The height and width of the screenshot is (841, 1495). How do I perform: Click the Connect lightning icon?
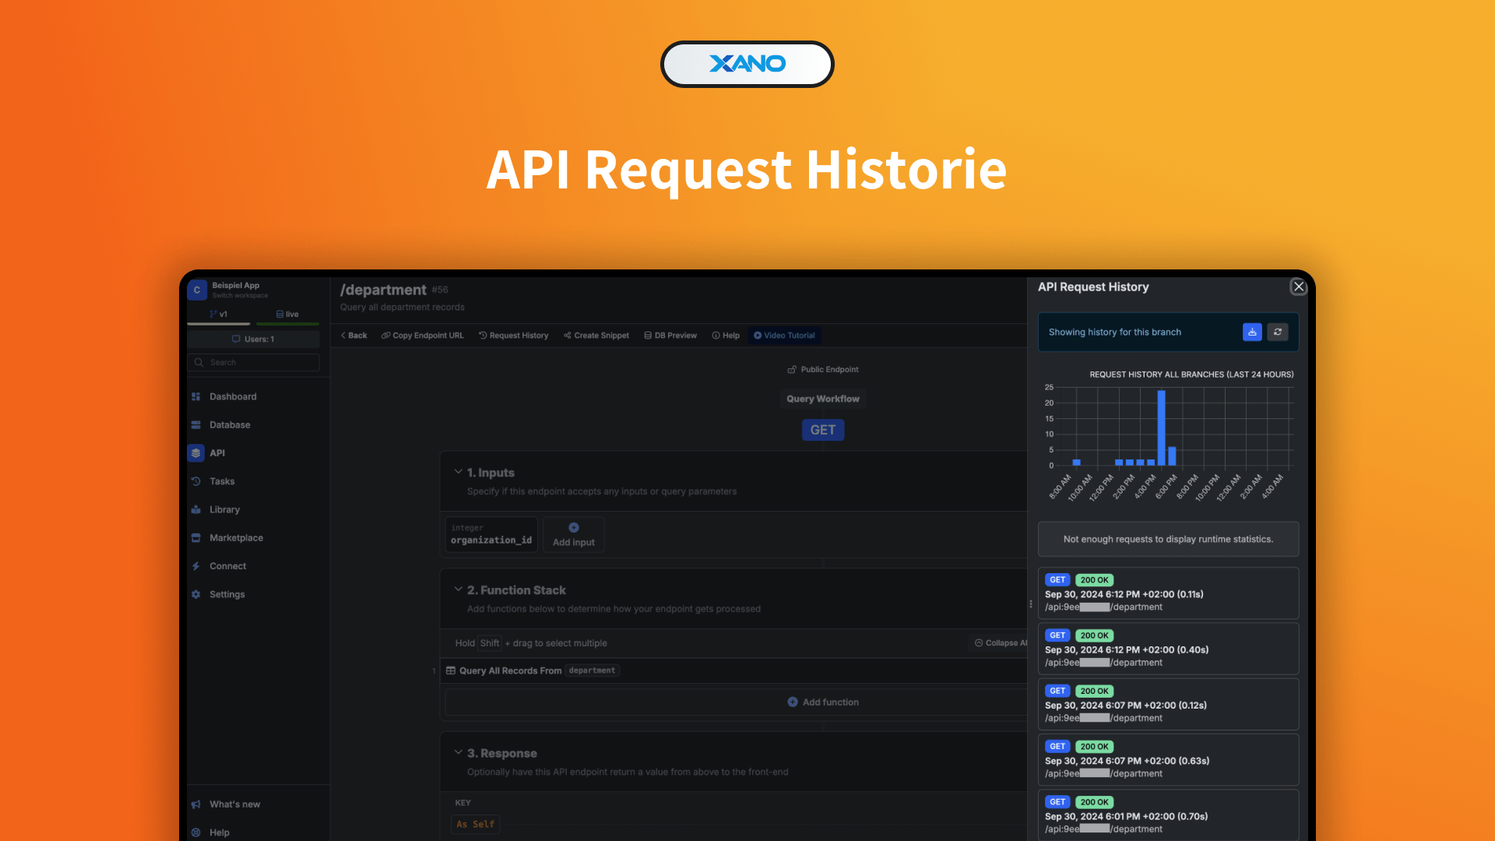click(x=196, y=566)
